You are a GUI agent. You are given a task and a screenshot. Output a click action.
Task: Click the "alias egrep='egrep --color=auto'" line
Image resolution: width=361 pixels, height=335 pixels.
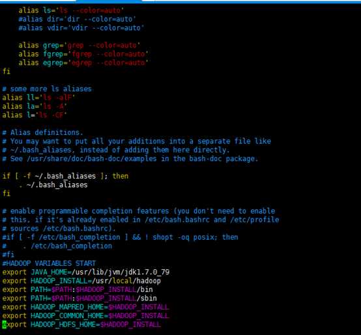coord(83,63)
